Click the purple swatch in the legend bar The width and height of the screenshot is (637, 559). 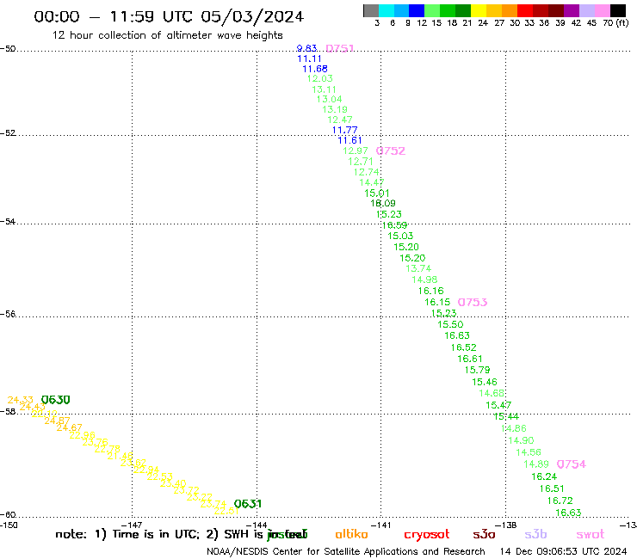tap(572, 10)
